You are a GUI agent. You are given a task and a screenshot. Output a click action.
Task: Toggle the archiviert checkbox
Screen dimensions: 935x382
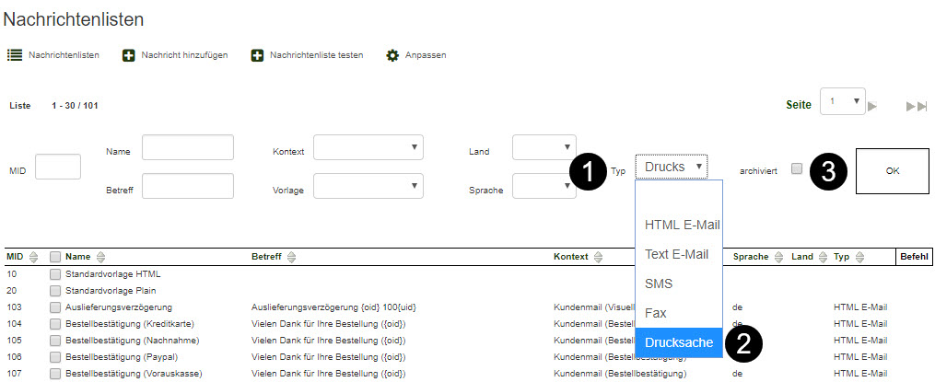pyautogui.click(x=797, y=168)
